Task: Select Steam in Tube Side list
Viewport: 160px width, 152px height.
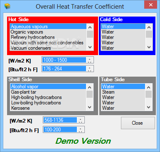Action: click(123, 92)
